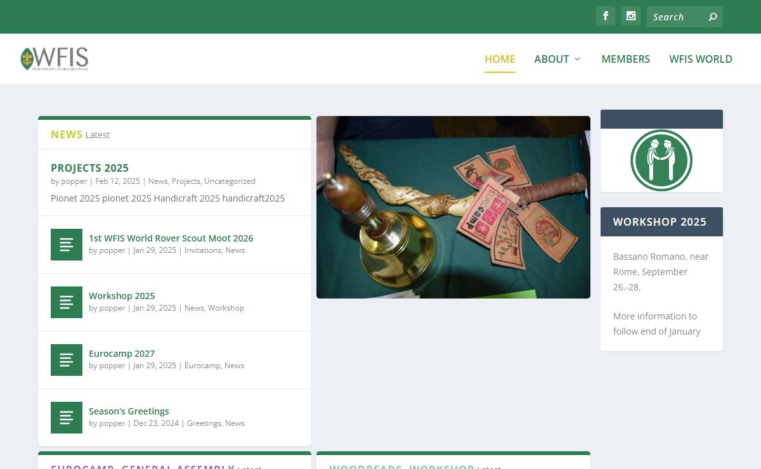
Task: Click the 'Feb 12, 2025' date text
Action: tap(117, 181)
